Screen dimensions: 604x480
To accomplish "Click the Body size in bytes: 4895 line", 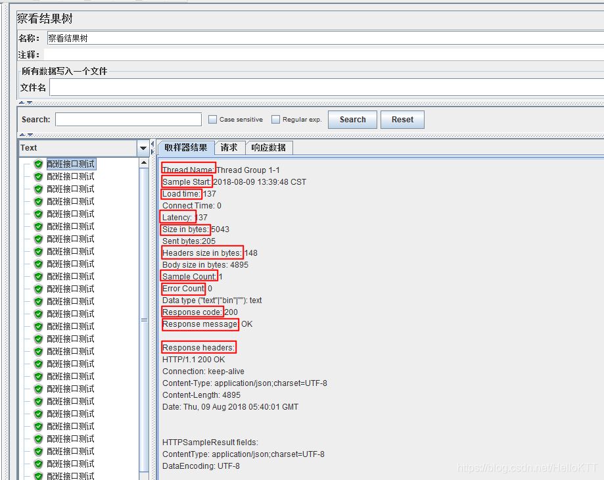I will (x=205, y=265).
